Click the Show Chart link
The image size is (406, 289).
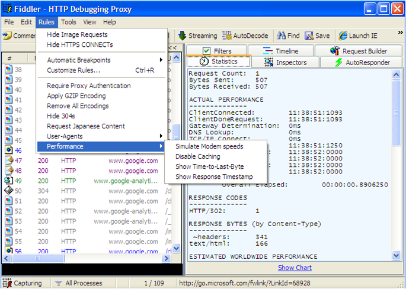click(x=295, y=268)
